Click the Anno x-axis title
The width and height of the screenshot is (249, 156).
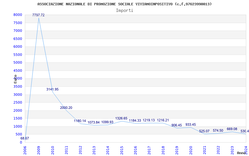point(242,153)
